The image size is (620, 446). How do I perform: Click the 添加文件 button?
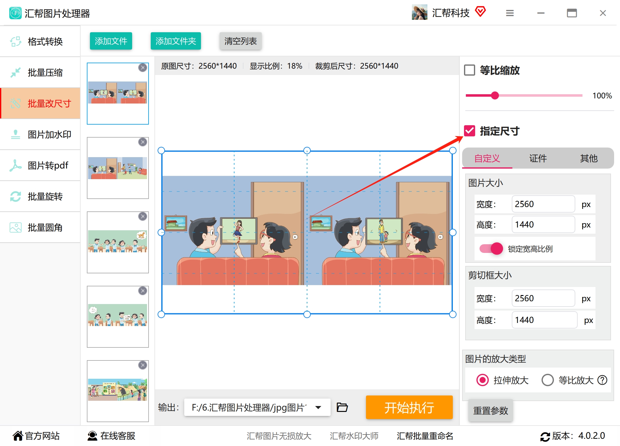pyautogui.click(x=111, y=41)
